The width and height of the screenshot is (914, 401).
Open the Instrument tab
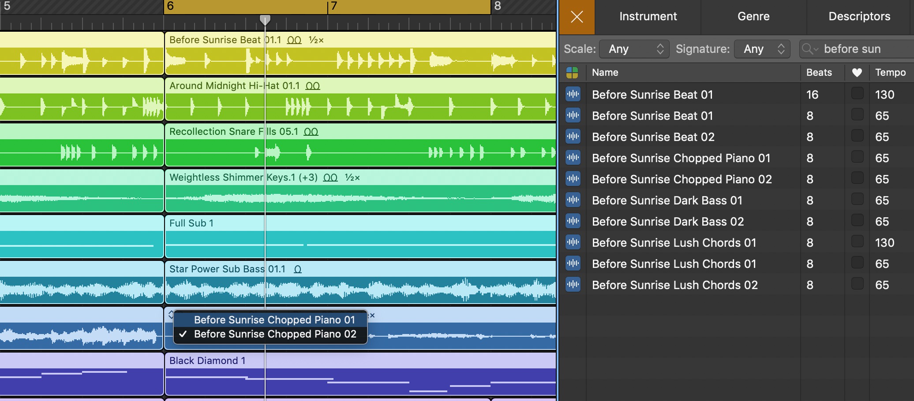coord(648,17)
